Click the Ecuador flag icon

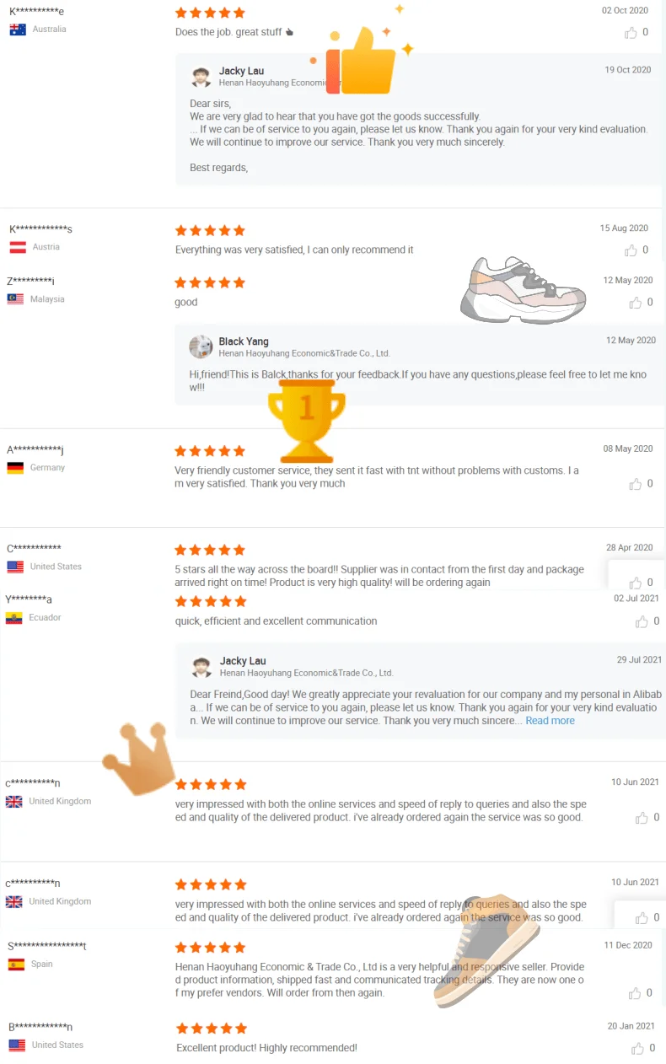(x=14, y=618)
